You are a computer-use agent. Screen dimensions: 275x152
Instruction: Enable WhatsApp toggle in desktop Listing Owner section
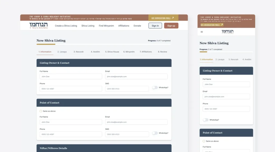[155, 88]
